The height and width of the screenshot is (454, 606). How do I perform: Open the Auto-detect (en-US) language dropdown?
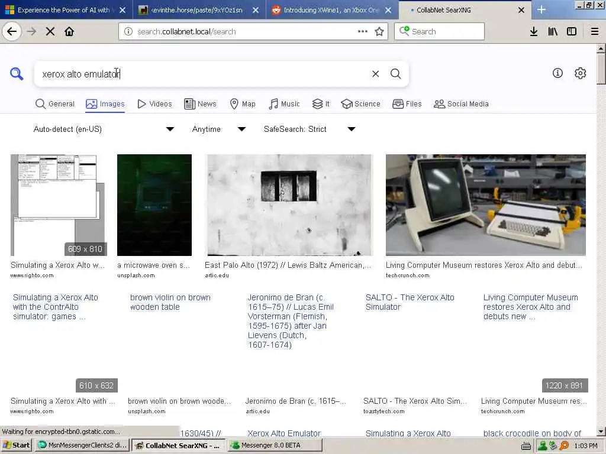(104, 129)
